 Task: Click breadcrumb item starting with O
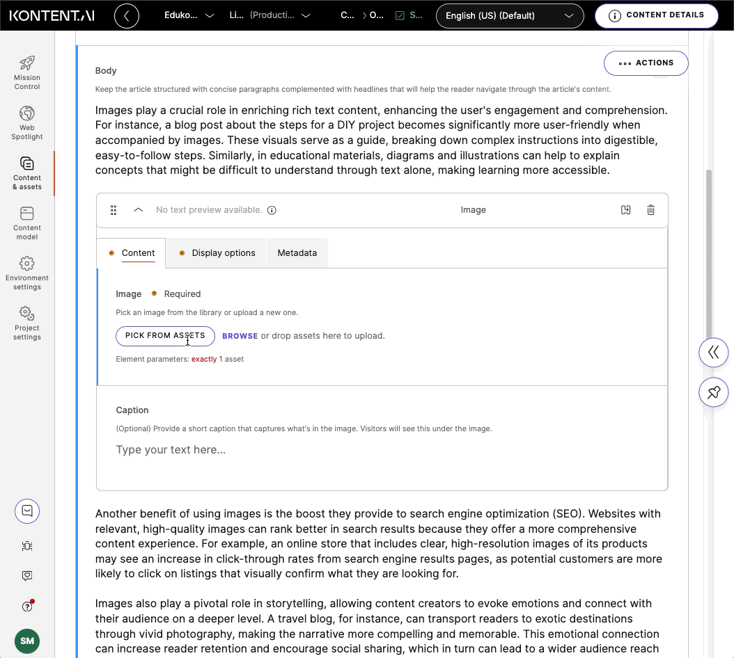(x=376, y=15)
